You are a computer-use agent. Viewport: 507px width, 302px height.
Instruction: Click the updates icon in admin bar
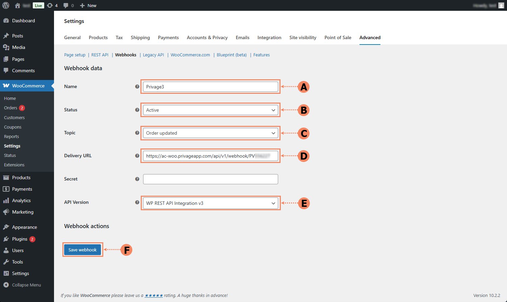point(50,5)
